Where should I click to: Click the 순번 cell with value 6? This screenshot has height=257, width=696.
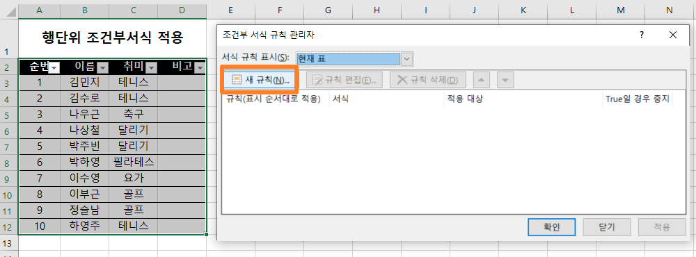40,162
